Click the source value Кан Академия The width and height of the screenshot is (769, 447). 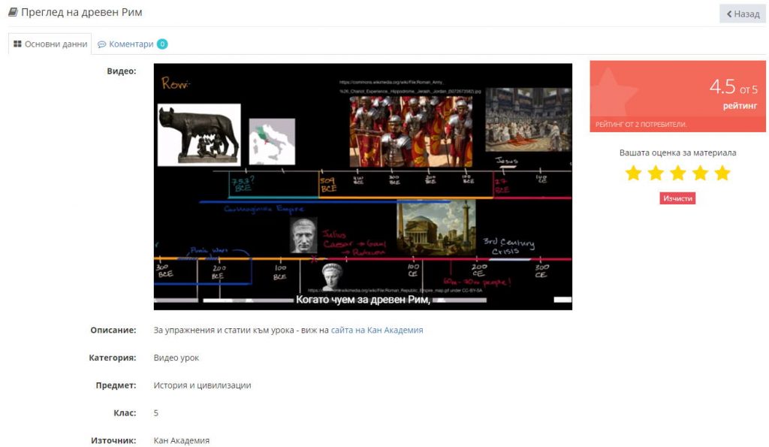click(182, 441)
